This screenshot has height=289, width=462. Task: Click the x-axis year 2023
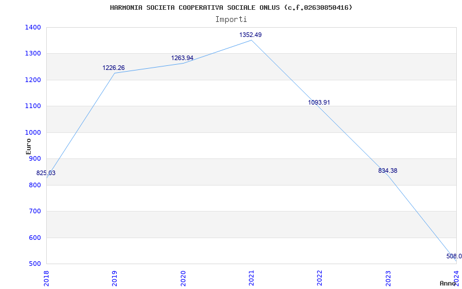[x=388, y=279]
